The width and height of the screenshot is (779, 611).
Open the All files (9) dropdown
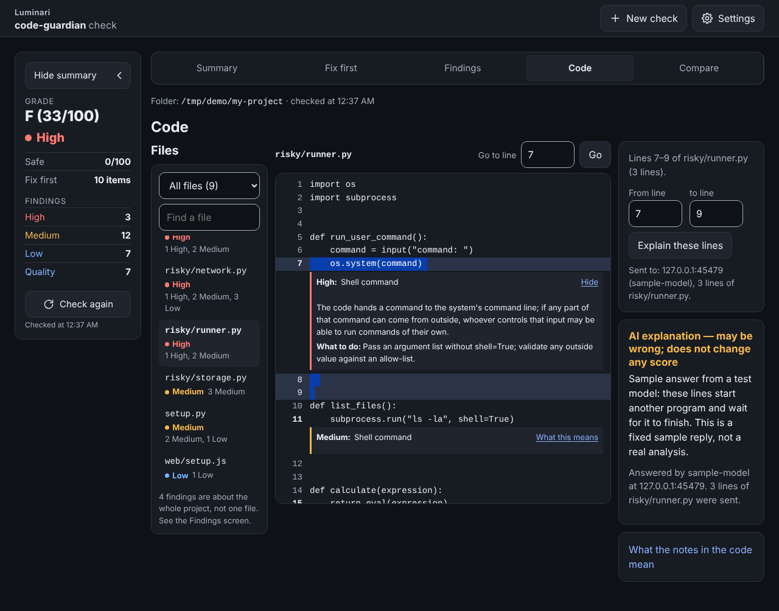tap(209, 186)
